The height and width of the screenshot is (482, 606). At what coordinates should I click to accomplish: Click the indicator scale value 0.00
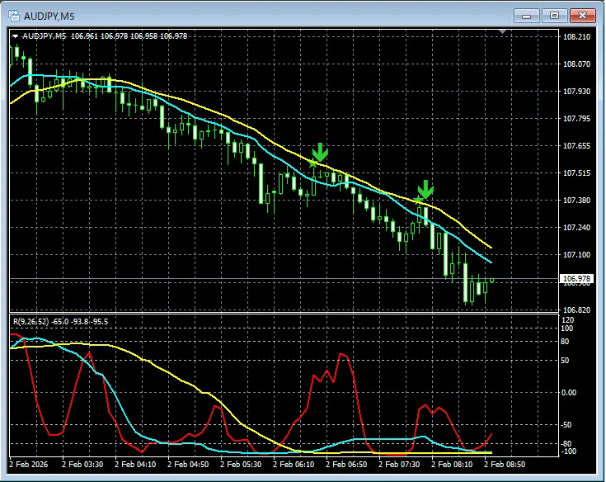pyautogui.click(x=569, y=393)
